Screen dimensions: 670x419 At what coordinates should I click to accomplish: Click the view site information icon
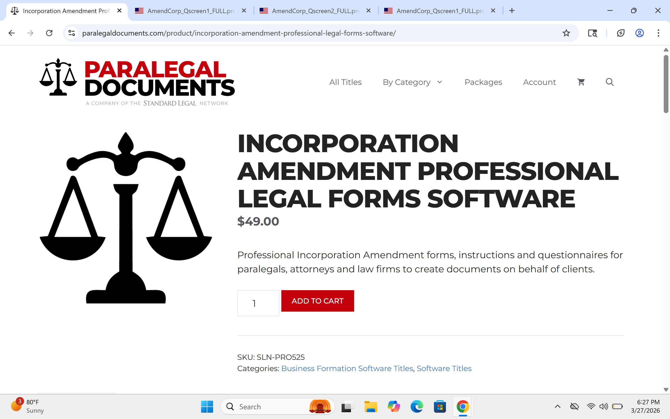[72, 33]
